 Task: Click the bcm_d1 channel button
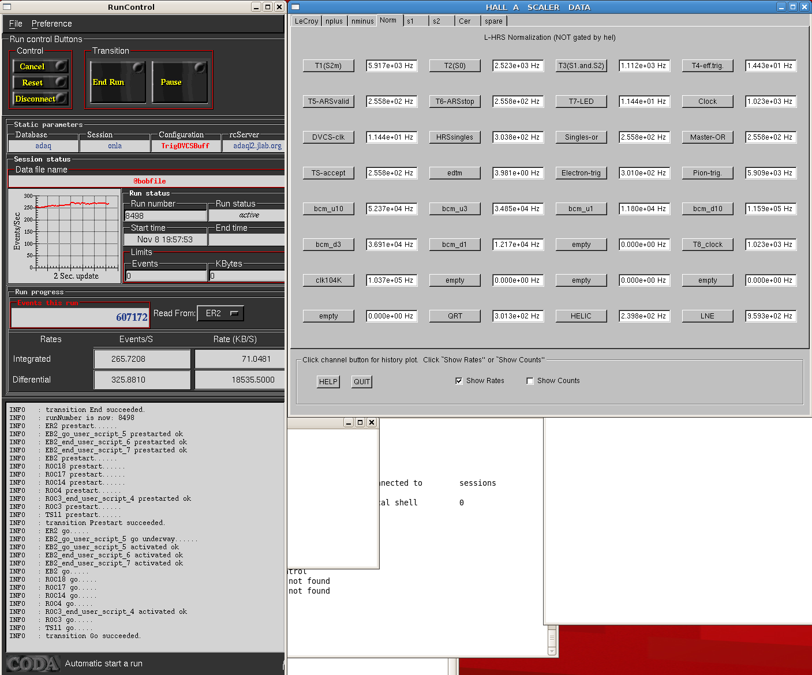tap(455, 245)
